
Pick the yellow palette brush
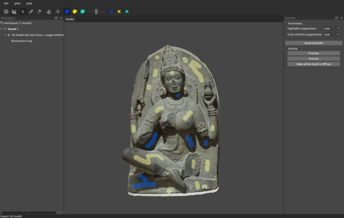75,11
